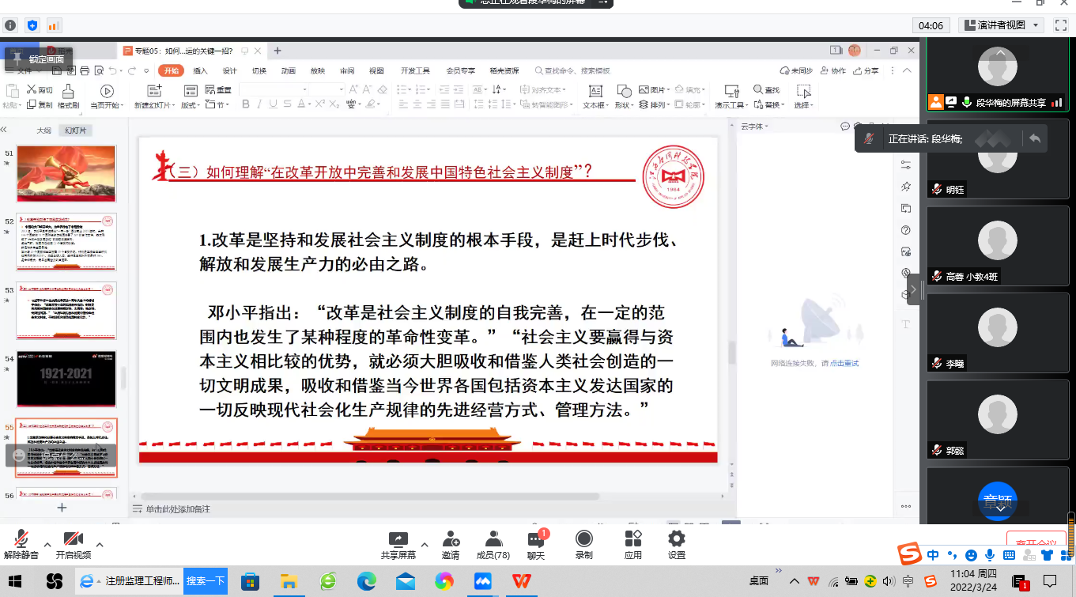The height and width of the screenshot is (597, 1076).
Task: Click 新建幻灯片 new slide
Action: [x=154, y=96]
